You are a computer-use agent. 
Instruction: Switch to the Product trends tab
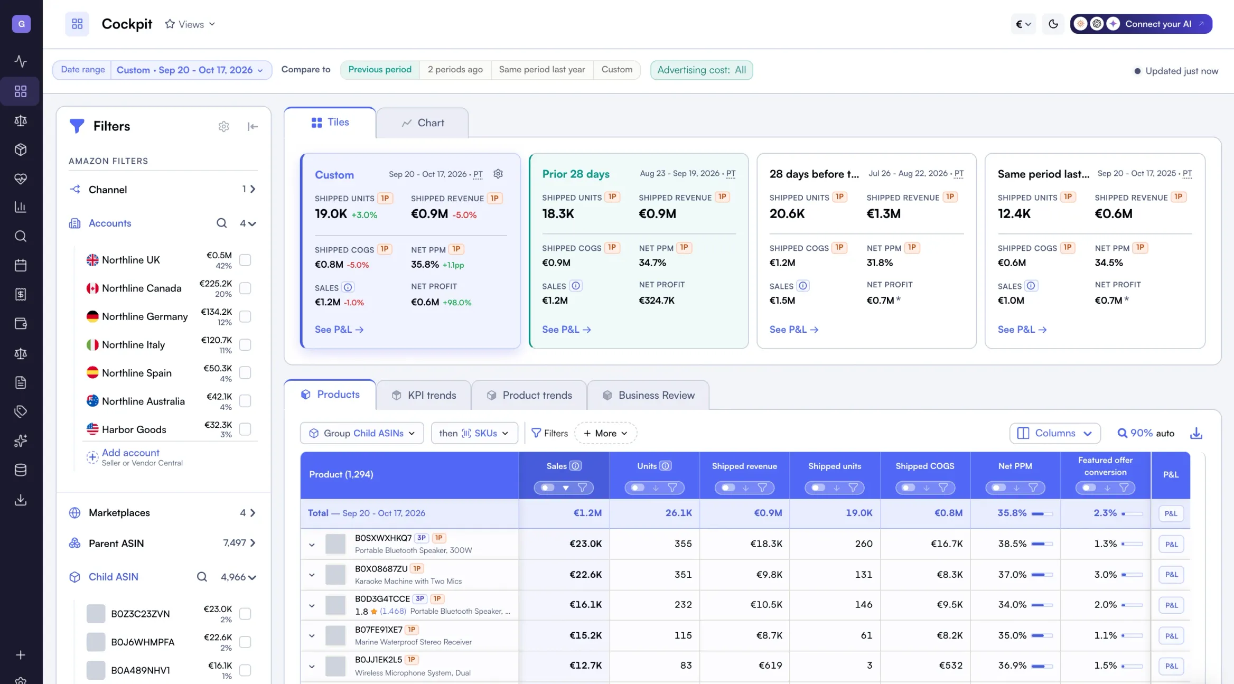pos(529,396)
